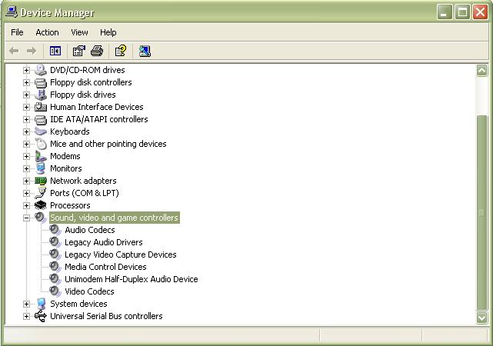Click the Network adapters icon

pos(41,181)
